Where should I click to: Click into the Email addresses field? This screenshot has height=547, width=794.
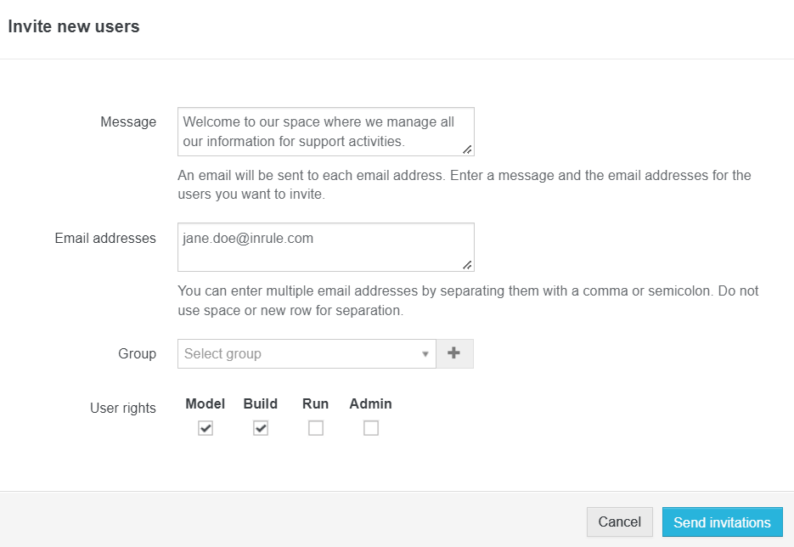pyautogui.click(x=323, y=246)
